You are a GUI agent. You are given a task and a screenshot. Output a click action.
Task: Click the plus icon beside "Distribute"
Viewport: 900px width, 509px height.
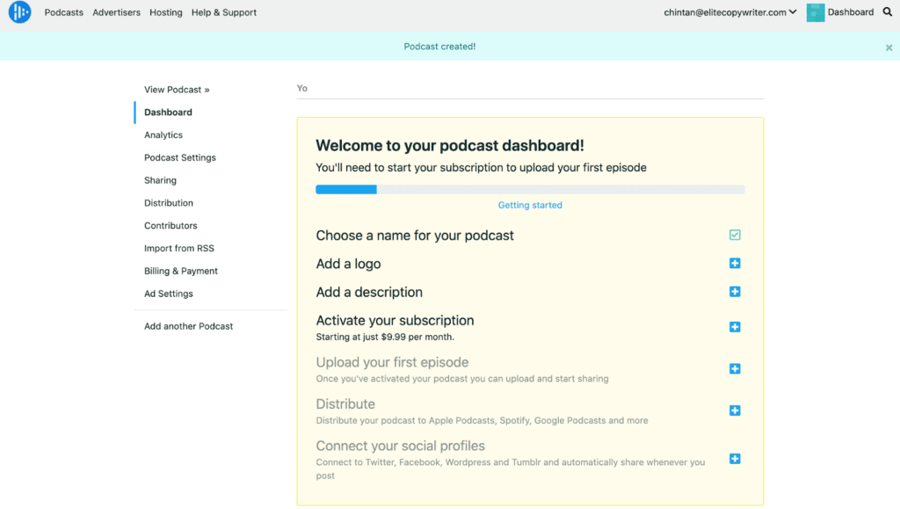click(735, 410)
